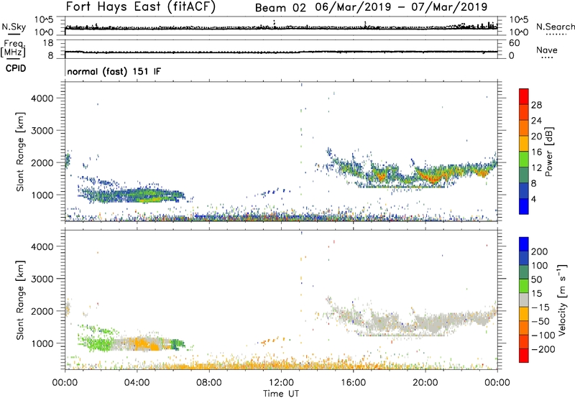
Task: Click the "18" frequency axis tick label
Action: click(x=48, y=43)
